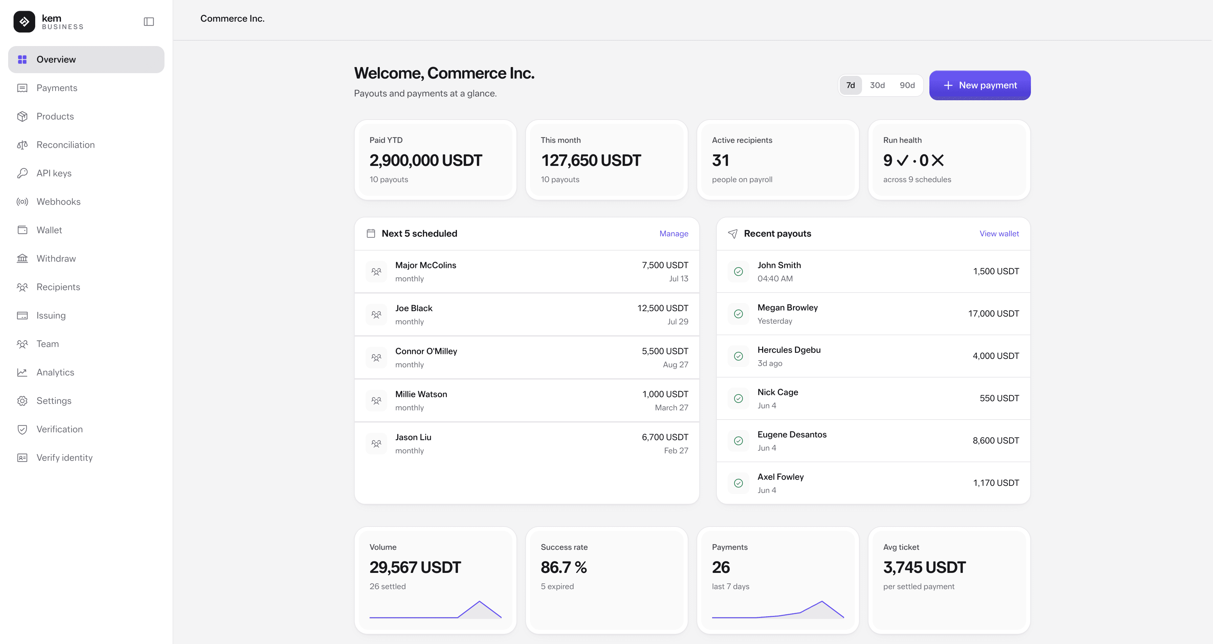The height and width of the screenshot is (644, 1213).
Task: Open the This month 127,650 USDT card
Action: [x=606, y=160]
